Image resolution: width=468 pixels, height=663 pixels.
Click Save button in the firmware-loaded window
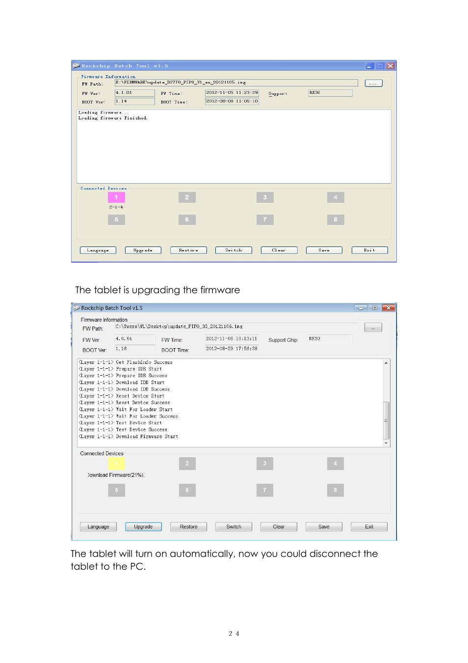coord(324,250)
